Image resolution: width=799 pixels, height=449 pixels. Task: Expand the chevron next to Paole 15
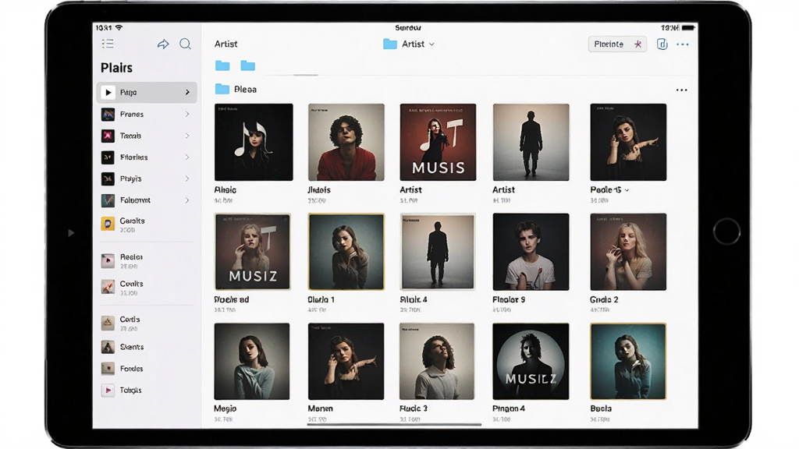[627, 190]
